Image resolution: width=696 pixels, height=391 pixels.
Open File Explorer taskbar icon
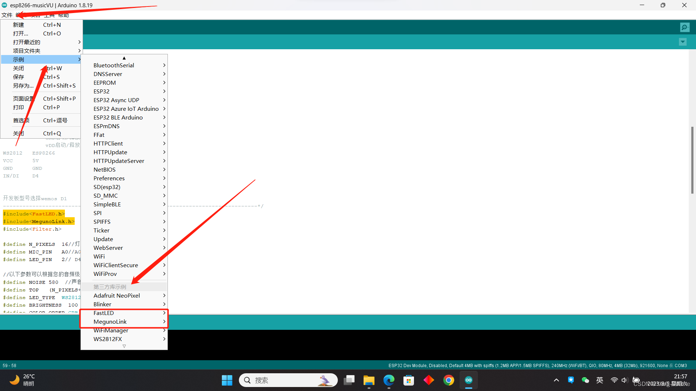[x=369, y=380]
